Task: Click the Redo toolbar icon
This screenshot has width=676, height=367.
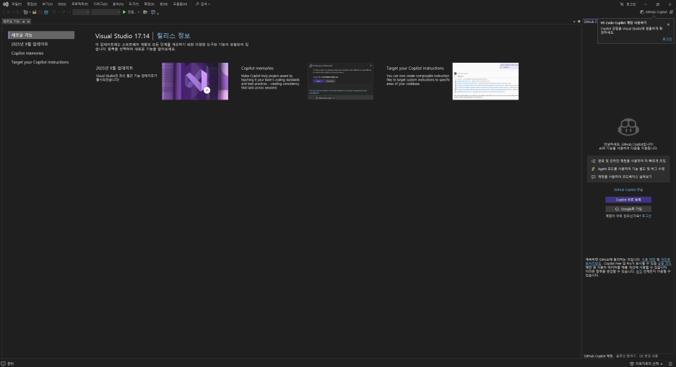Action: click(63, 12)
